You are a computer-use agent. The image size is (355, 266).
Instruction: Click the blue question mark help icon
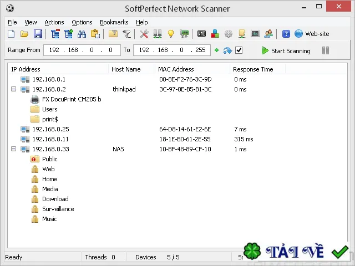[286, 34]
